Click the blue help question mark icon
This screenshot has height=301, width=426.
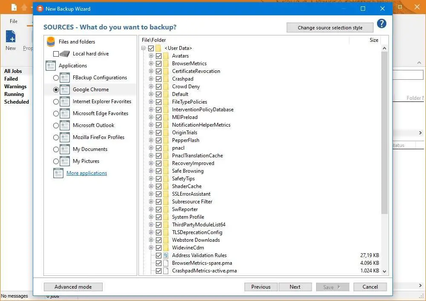click(x=381, y=23)
